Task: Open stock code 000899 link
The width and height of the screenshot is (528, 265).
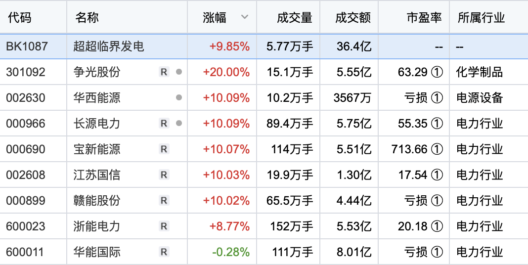Action: pyautogui.click(x=26, y=201)
